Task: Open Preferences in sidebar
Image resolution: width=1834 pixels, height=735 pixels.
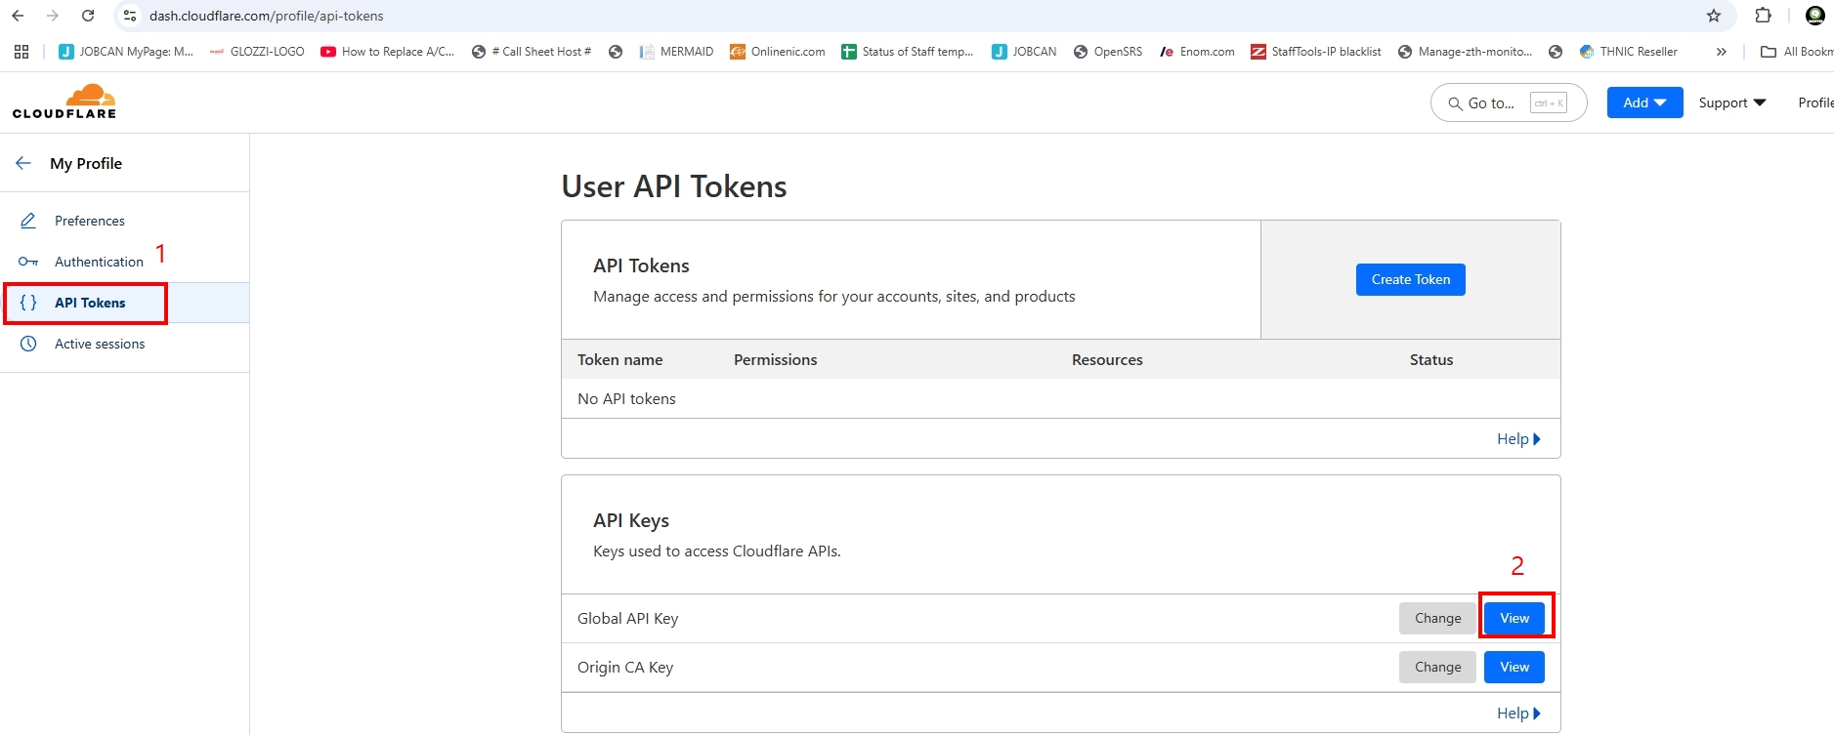Action: (89, 221)
